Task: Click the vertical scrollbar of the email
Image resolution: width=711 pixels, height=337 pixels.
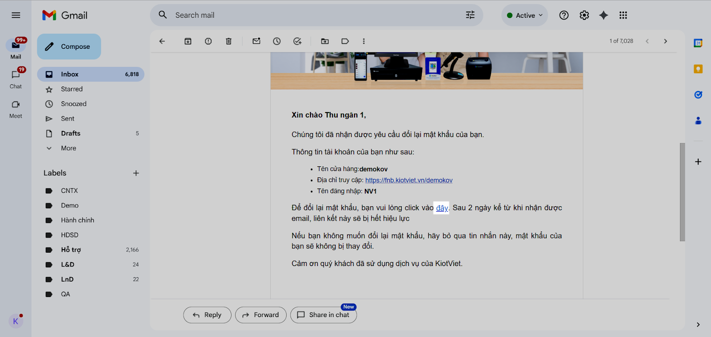Action: click(682, 192)
